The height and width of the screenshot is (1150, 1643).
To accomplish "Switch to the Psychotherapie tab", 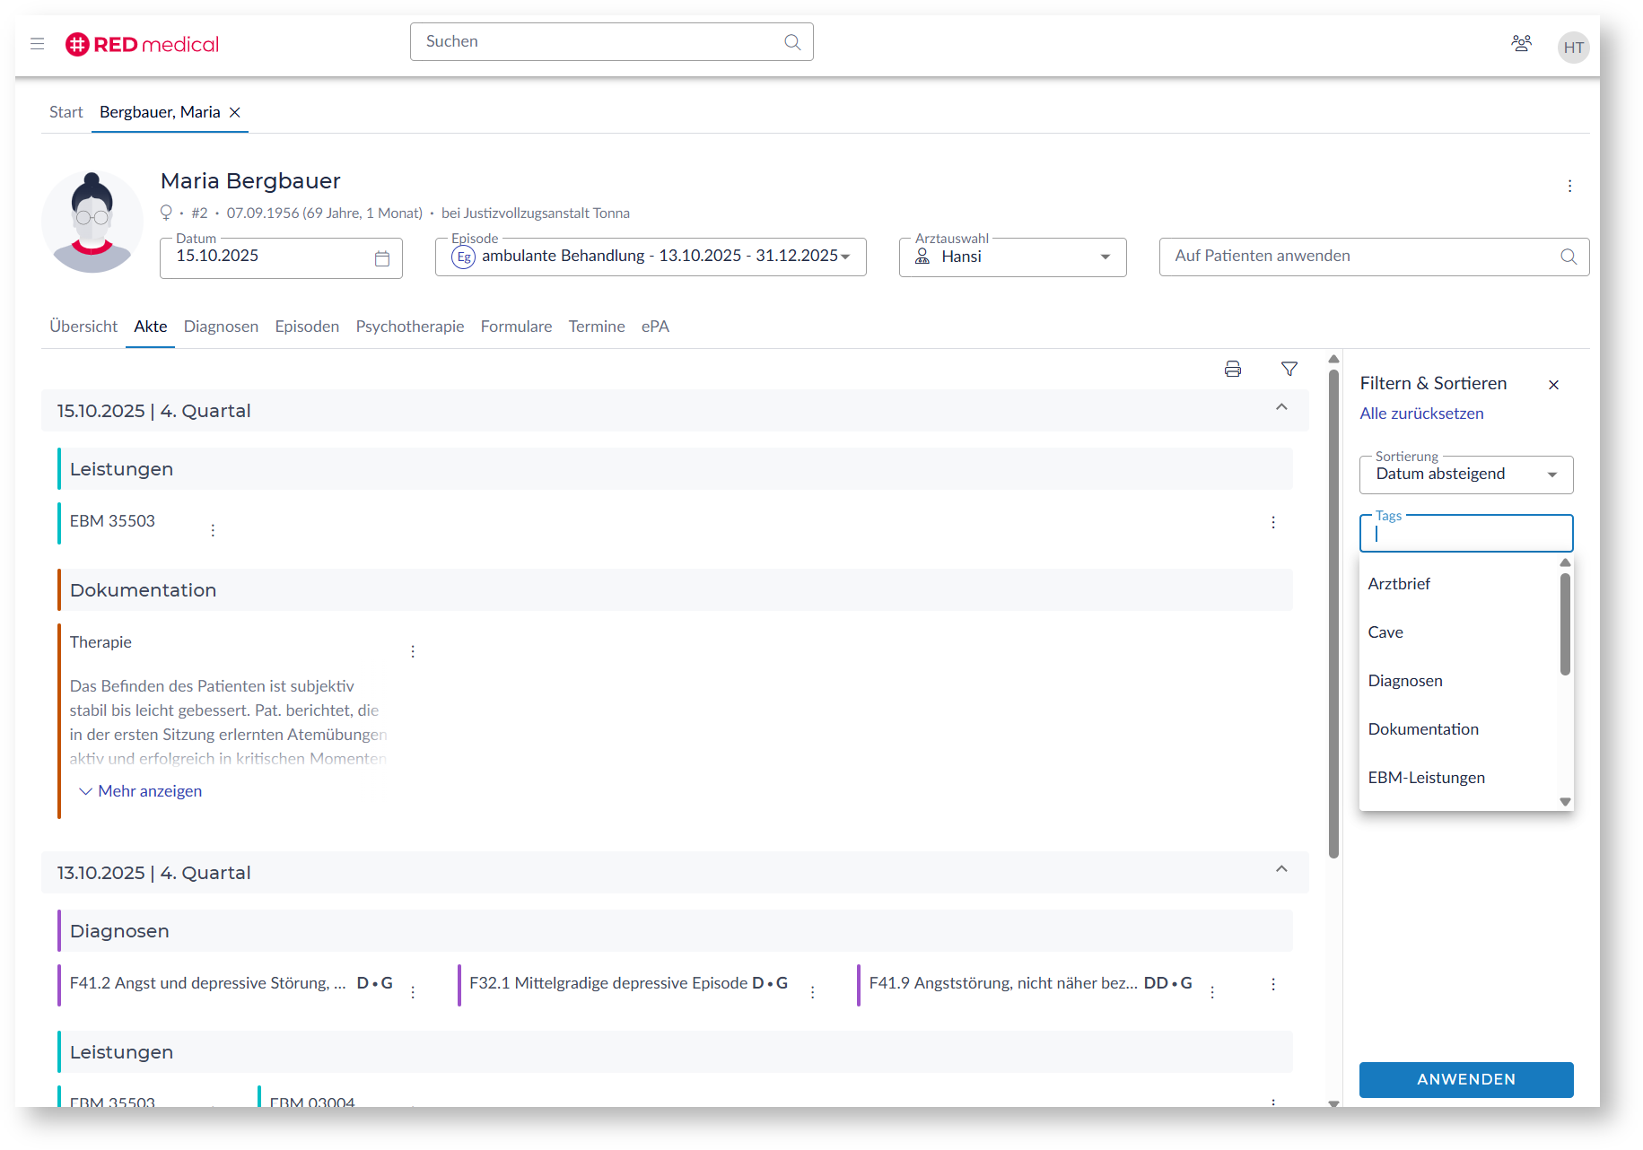I will [x=410, y=327].
